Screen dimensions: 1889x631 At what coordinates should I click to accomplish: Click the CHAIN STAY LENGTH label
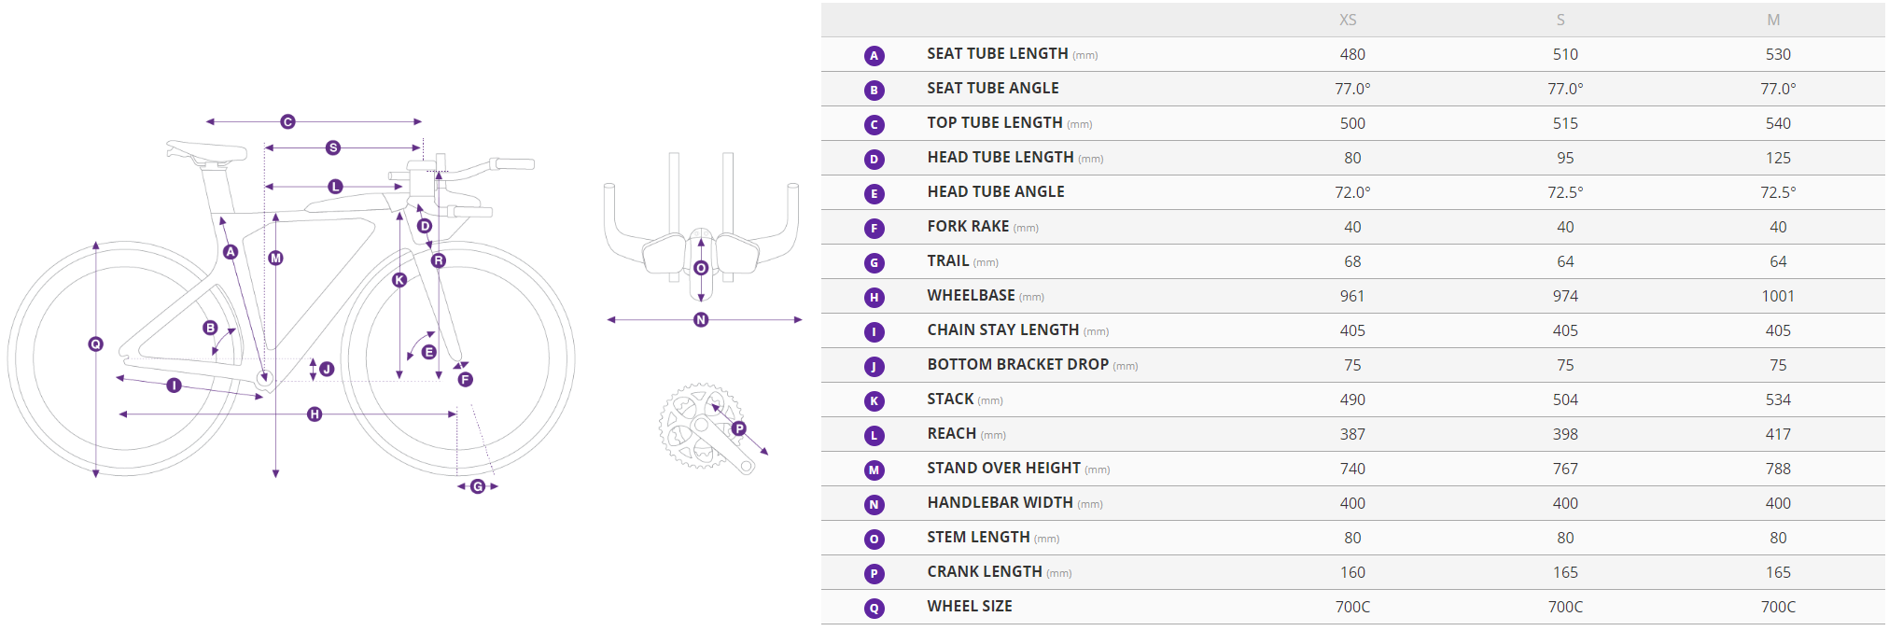tap(1002, 330)
